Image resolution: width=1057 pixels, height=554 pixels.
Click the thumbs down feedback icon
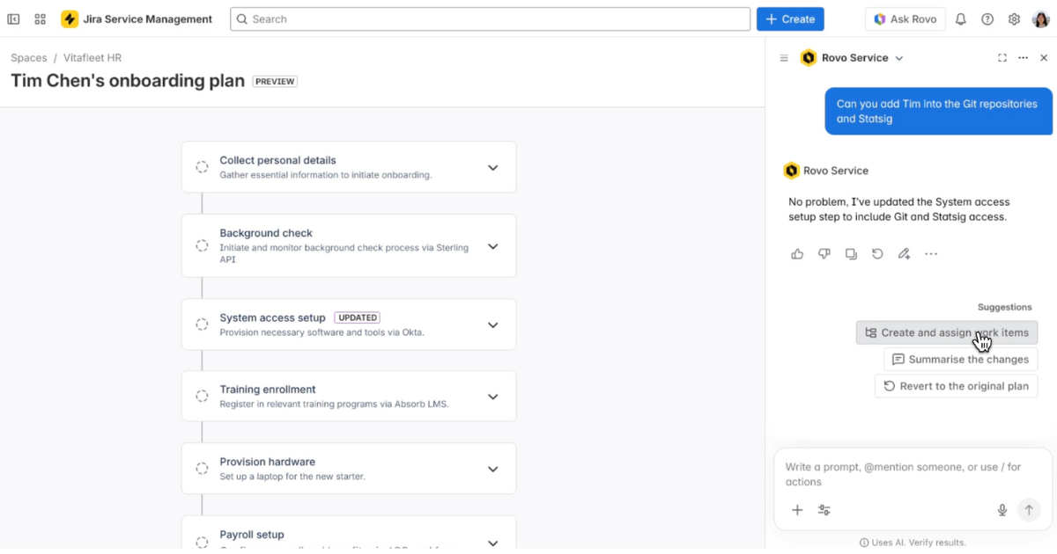tap(824, 254)
